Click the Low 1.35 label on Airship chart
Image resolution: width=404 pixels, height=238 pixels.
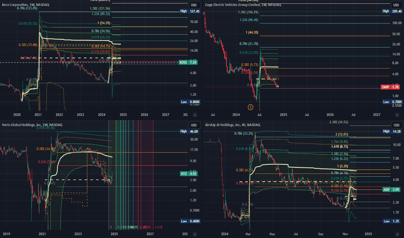tap(391, 221)
